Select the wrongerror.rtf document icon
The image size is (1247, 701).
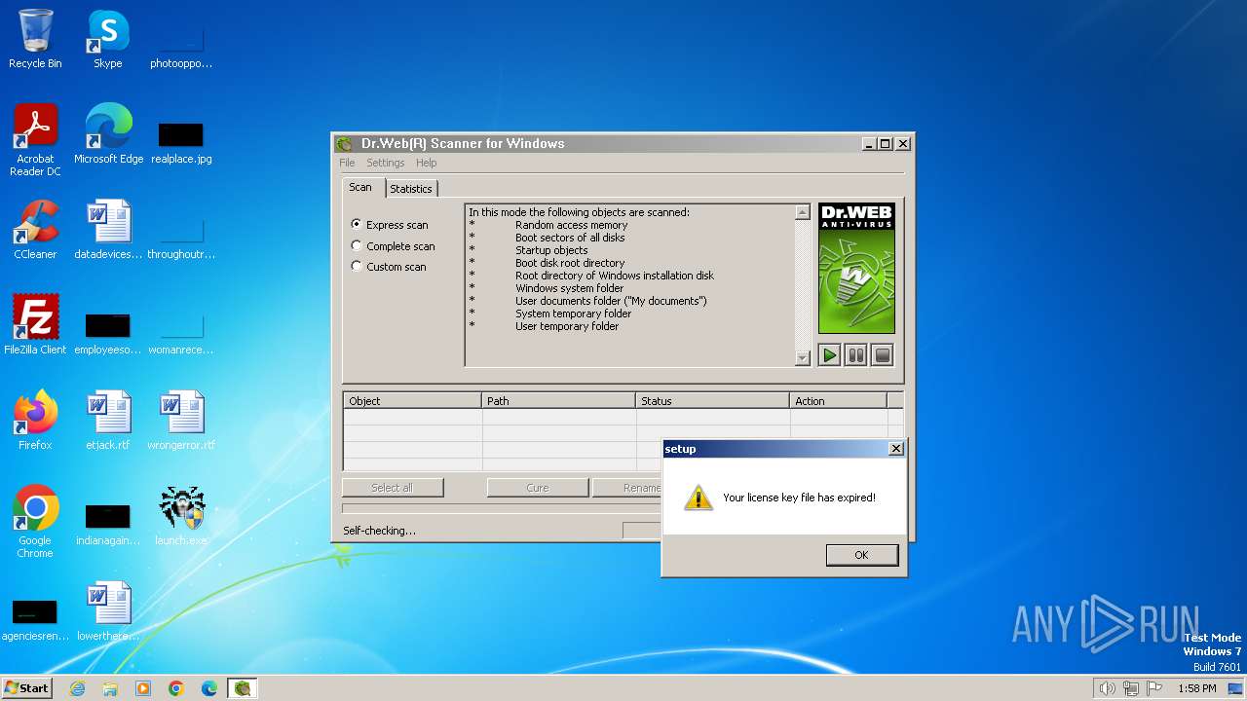(x=181, y=421)
